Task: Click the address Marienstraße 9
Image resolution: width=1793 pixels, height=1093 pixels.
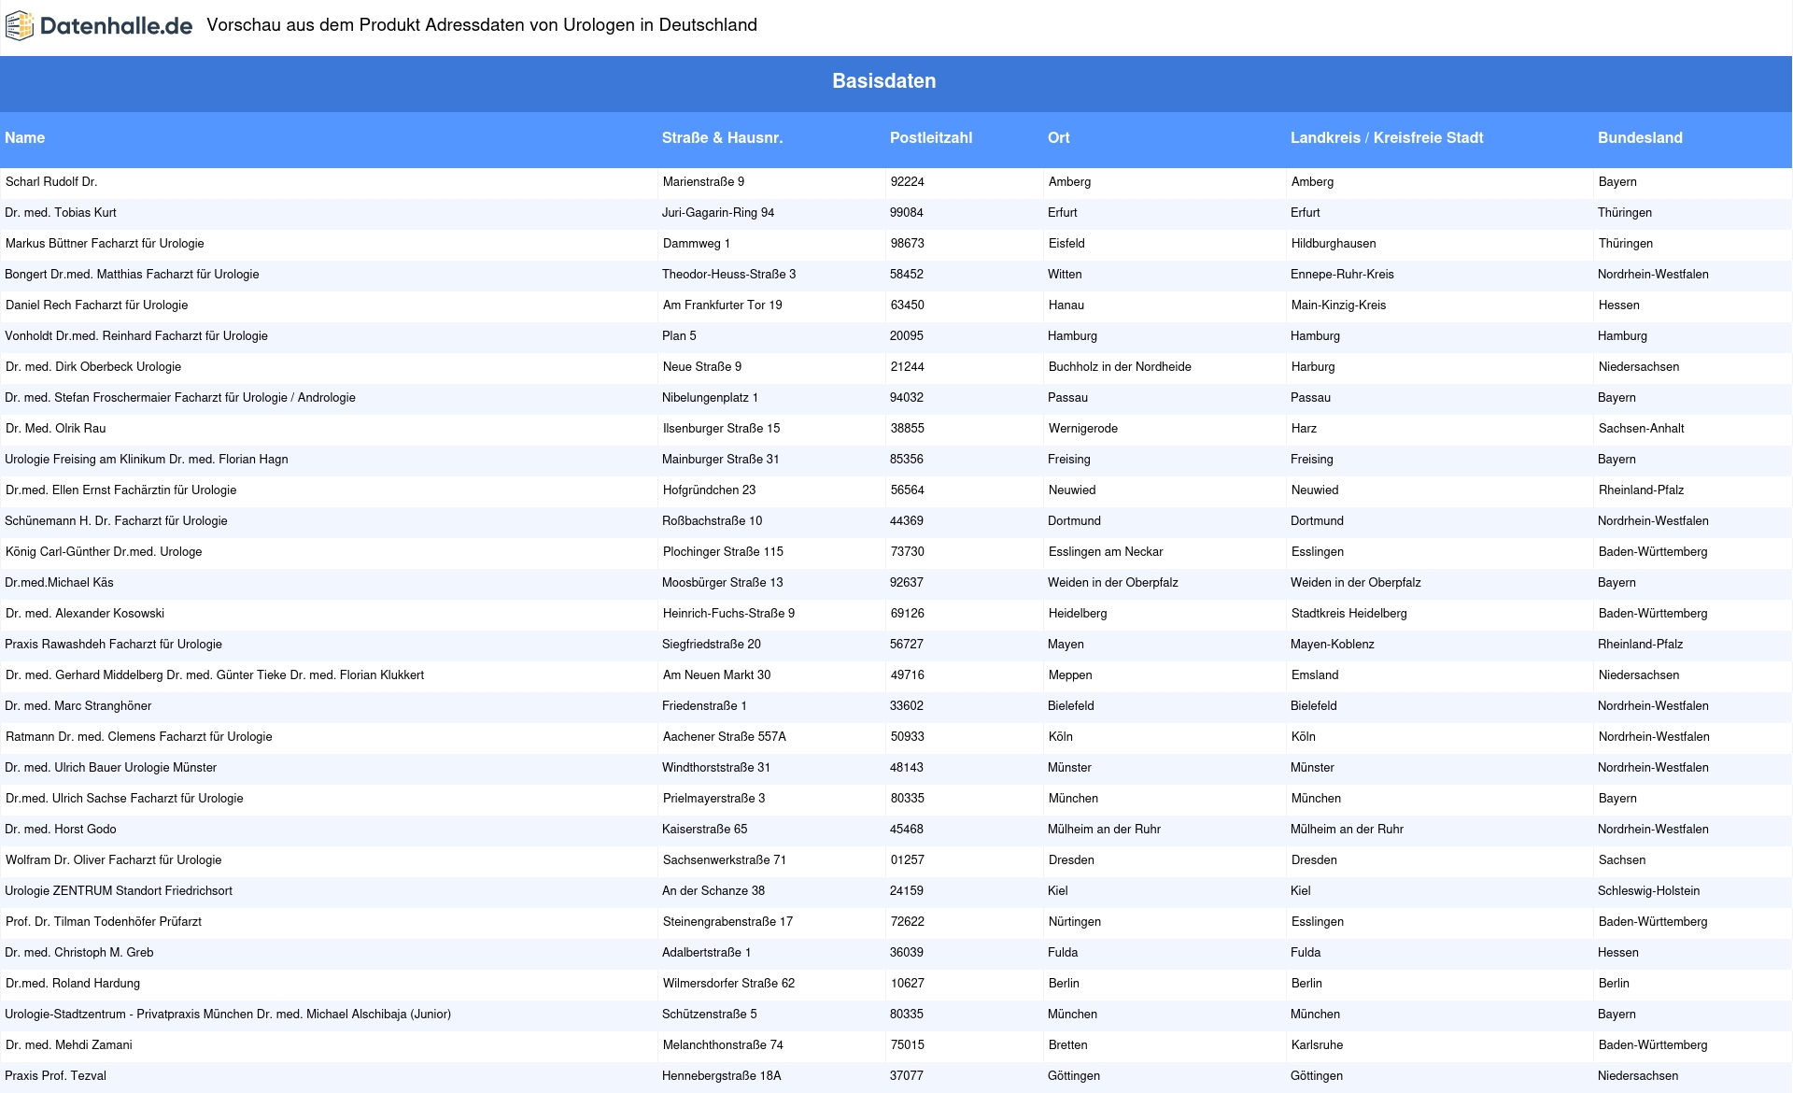Action: 703,182
